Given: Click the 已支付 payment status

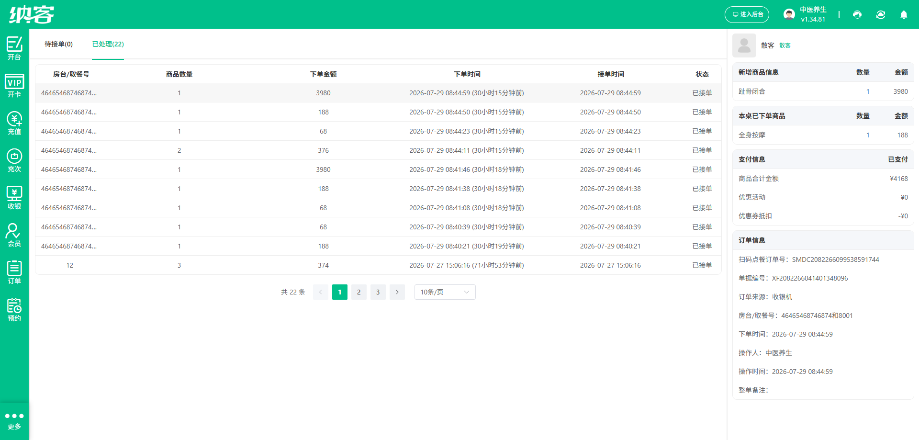Looking at the screenshot, I should click(x=898, y=159).
